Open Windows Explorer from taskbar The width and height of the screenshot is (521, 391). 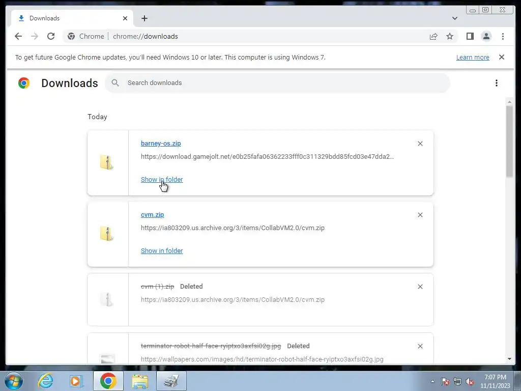(x=140, y=381)
